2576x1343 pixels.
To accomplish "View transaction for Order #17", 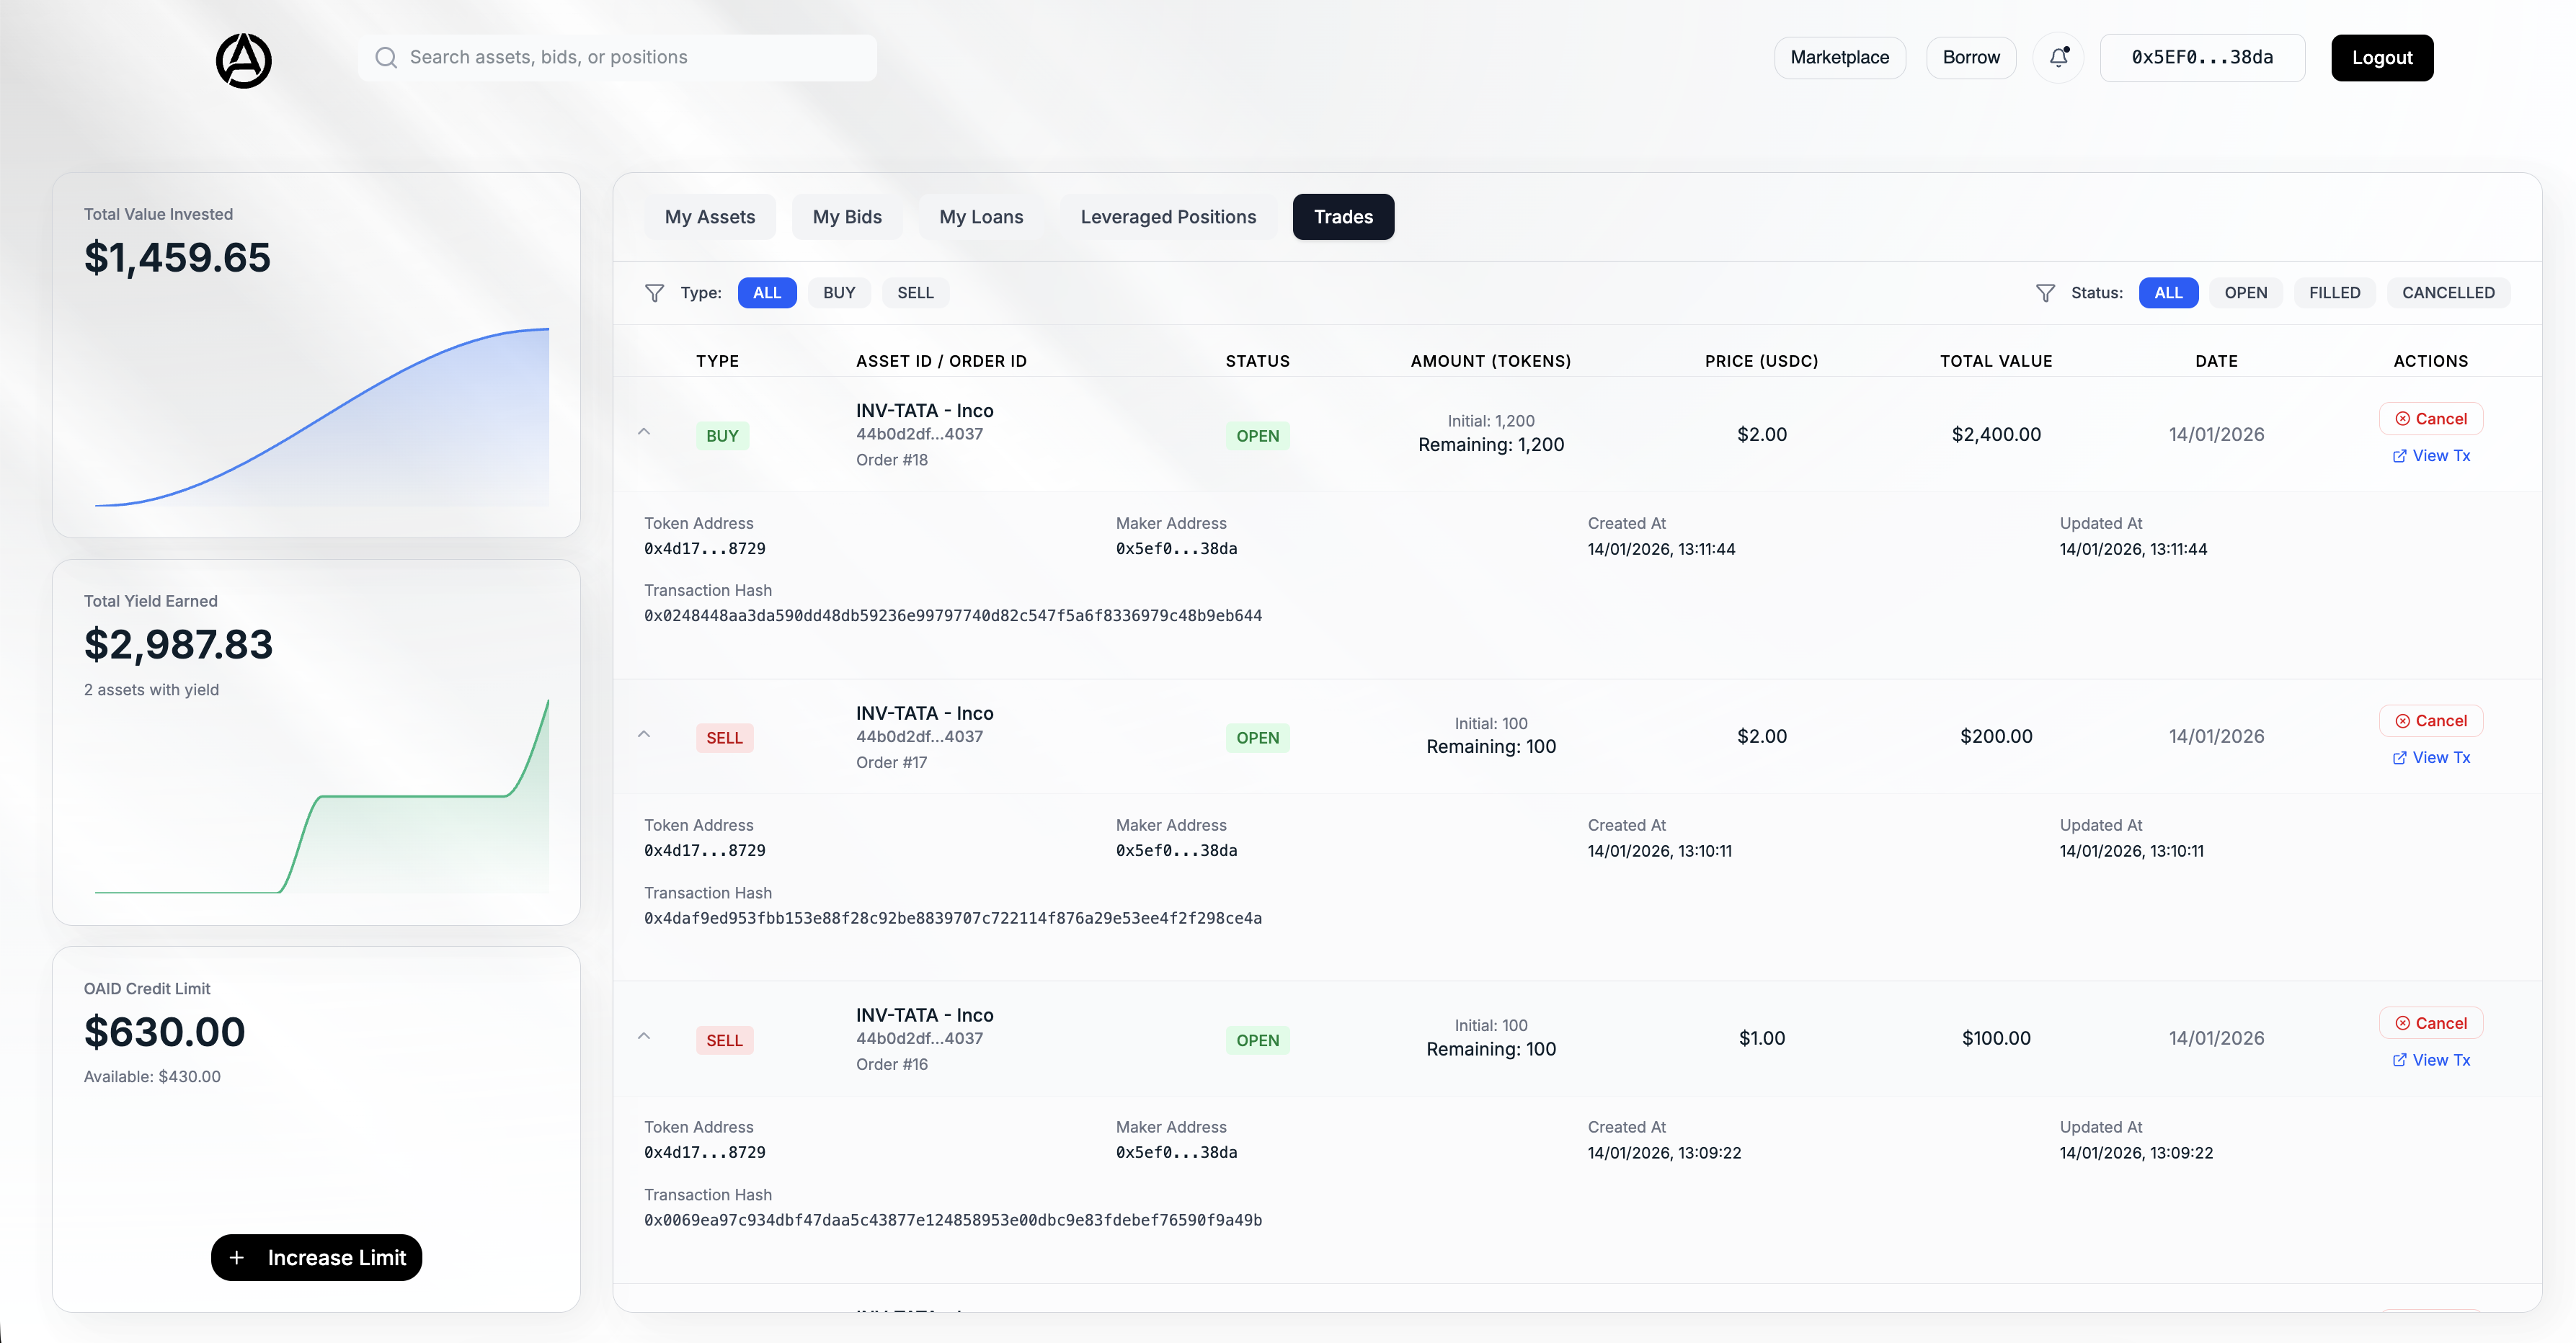I will click(2431, 758).
